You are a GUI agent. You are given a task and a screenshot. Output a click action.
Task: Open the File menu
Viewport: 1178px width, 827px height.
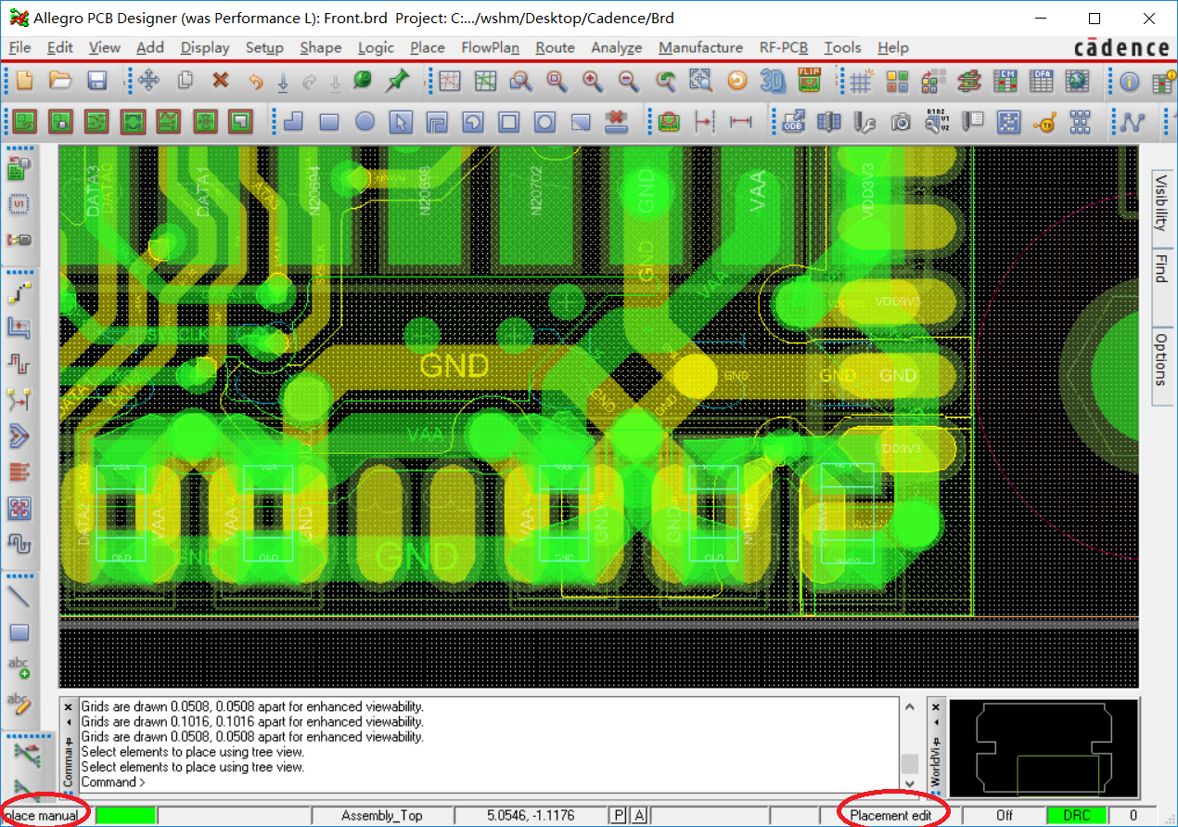point(19,47)
